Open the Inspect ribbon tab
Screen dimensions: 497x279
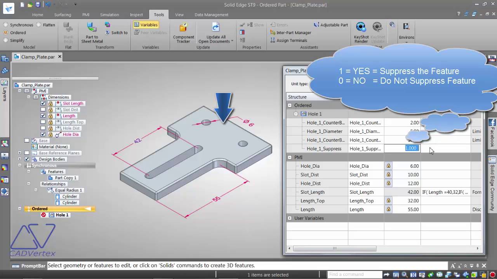pos(136,15)
